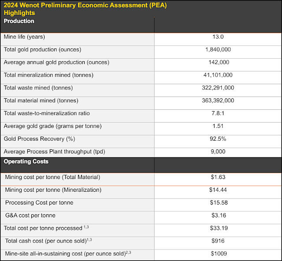Image resolution: width=282 pixels, height=261 pixels.
Task: Click Total mineralization mined (tonnes) label
Action: [48, 75]
